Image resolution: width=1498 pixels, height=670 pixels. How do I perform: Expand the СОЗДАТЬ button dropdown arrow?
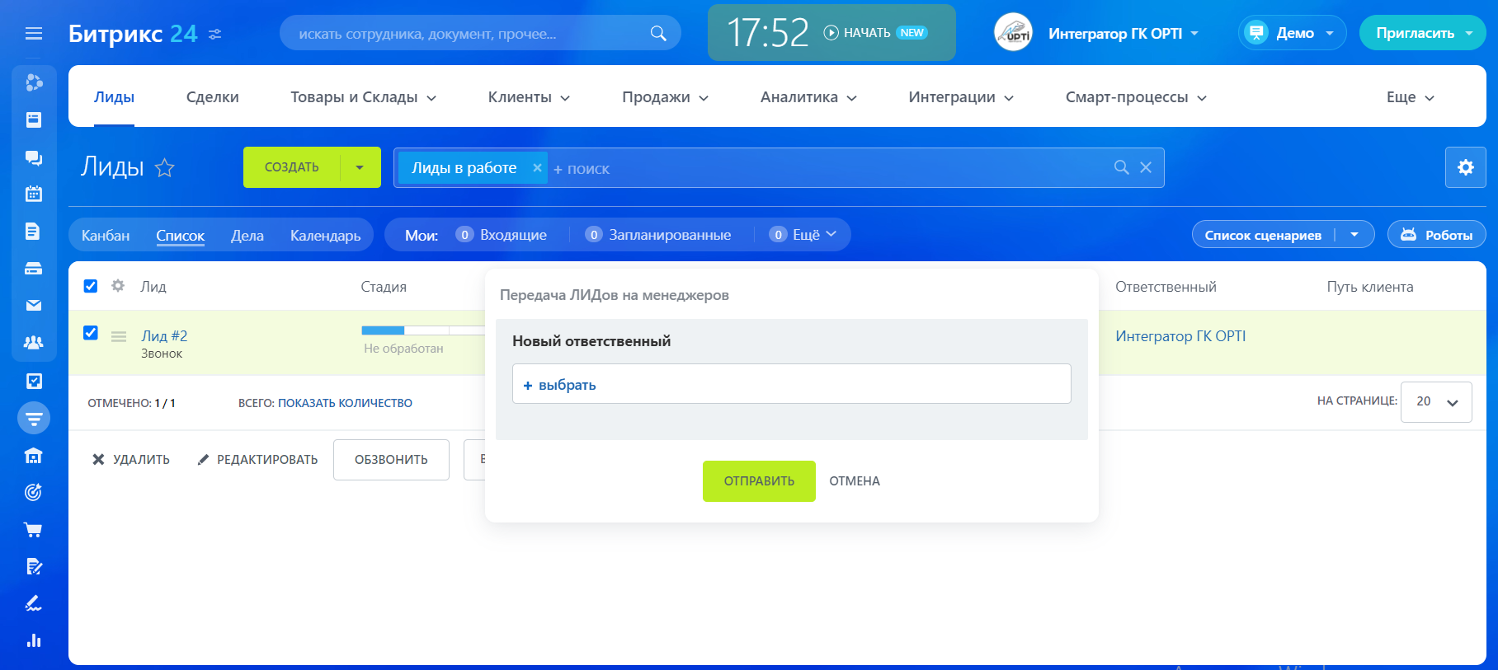(x=360, y=167)
